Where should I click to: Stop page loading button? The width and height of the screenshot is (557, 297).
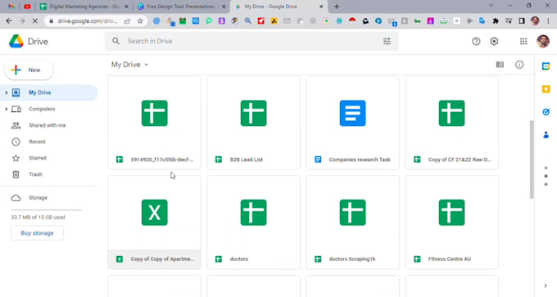point(34,21)
